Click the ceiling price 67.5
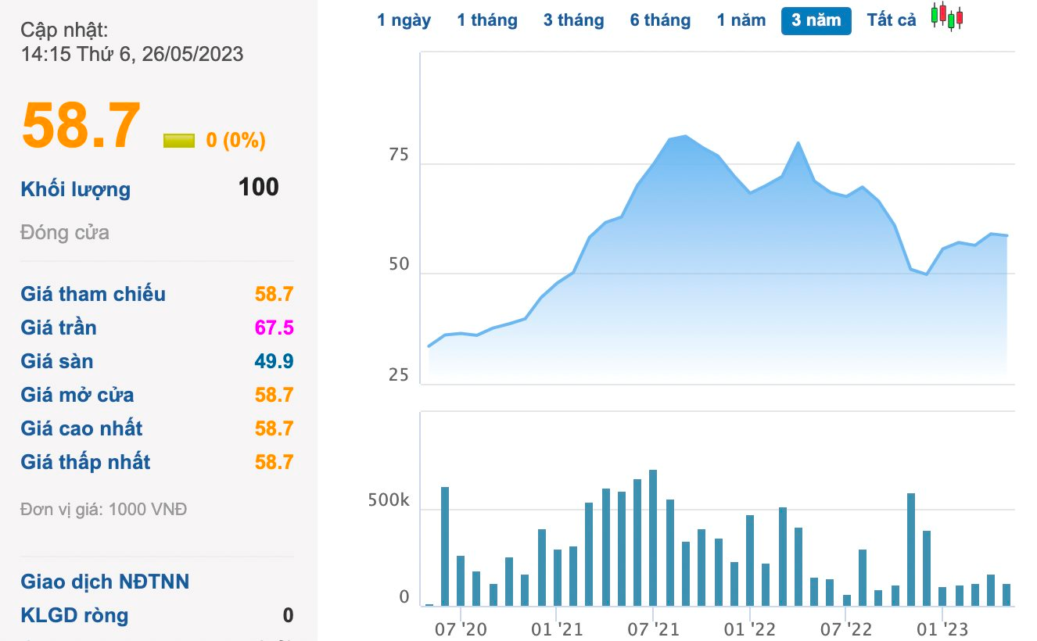Viewport: 1037px width, 641px height. (274, 328)
